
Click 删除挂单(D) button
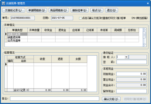(x=79, y=10)
